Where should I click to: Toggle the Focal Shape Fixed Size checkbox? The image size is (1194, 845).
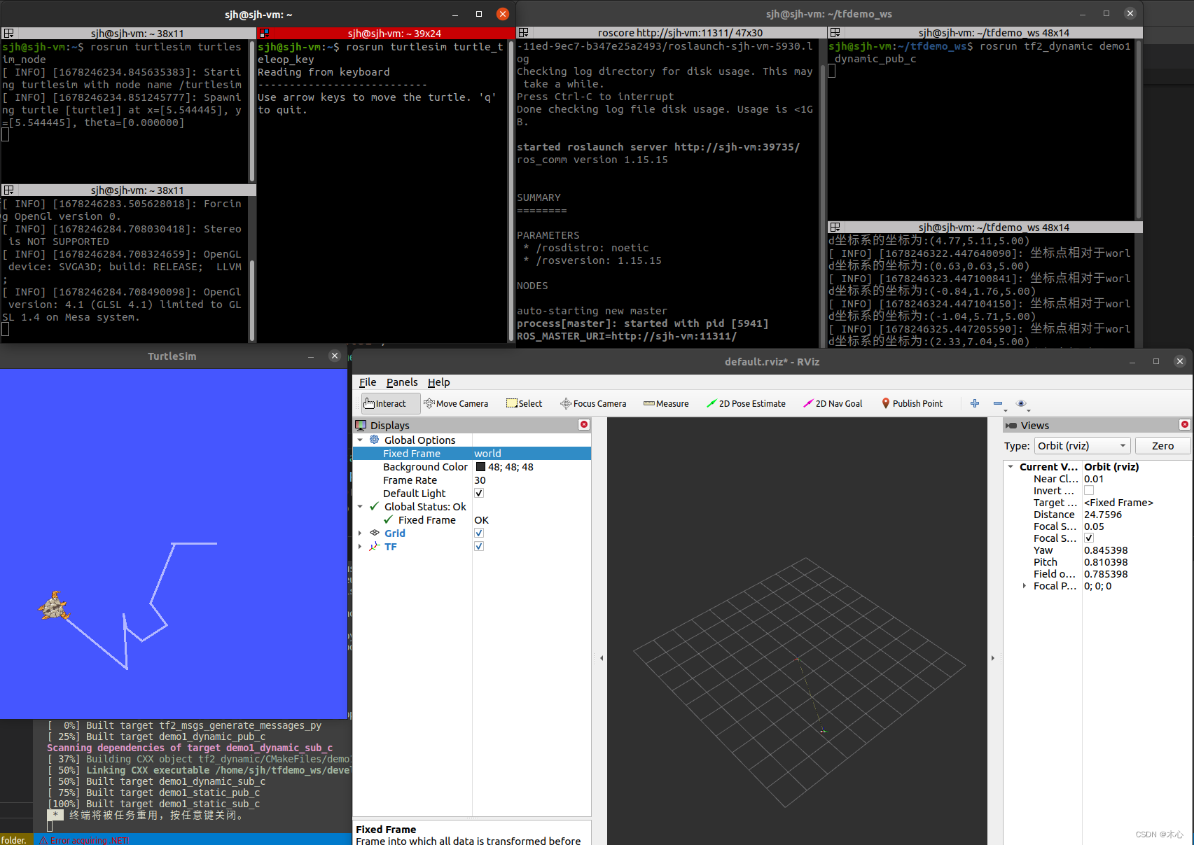tap(1089, 538)
